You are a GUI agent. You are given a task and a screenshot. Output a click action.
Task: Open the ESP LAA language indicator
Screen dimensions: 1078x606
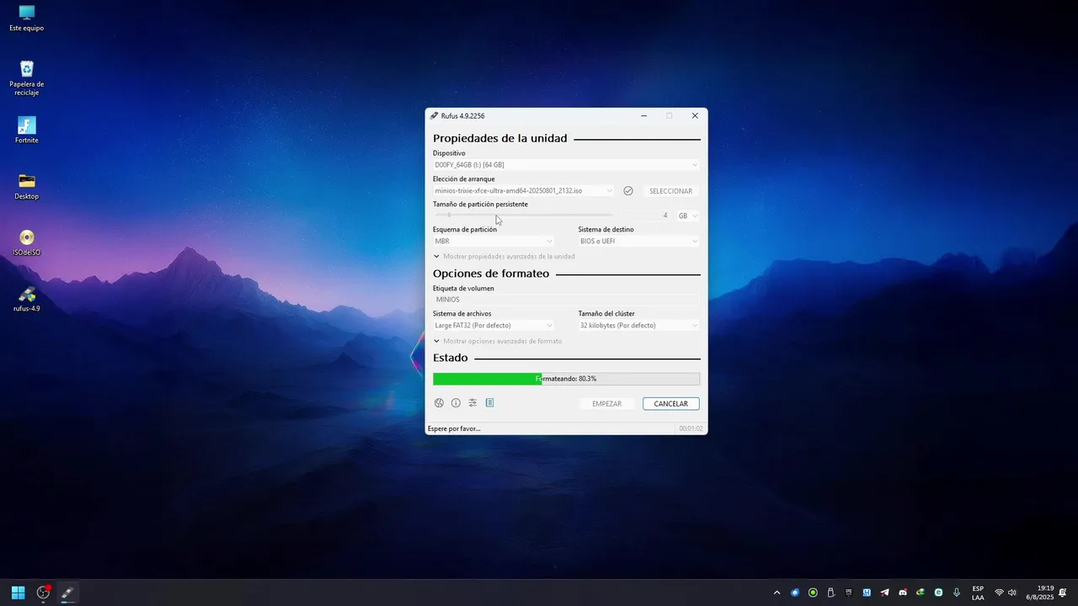[x=978, y=593]
